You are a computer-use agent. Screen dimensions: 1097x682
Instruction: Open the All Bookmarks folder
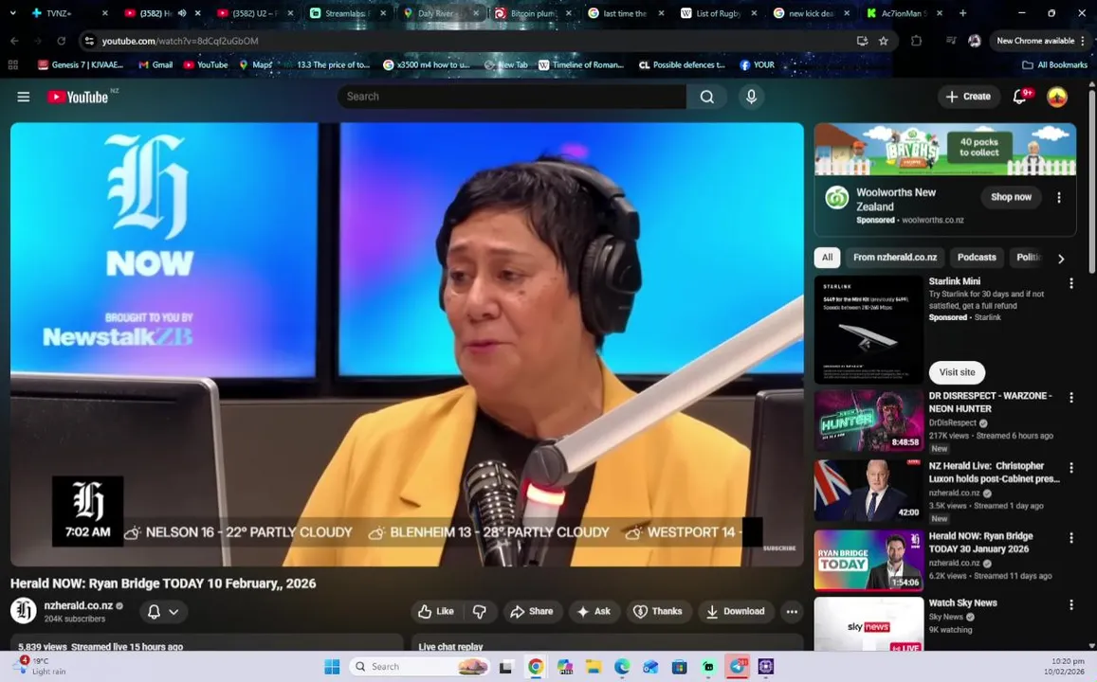pyautogui.click(x=1055, y=65)
